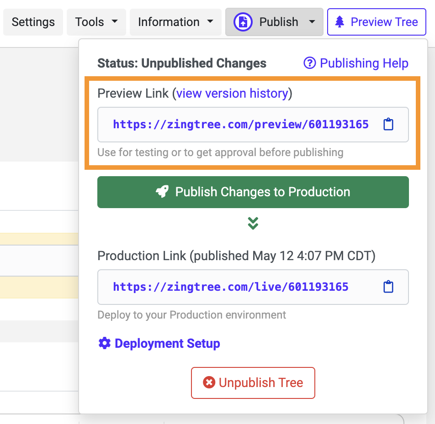Viewport: 435px width, 424px height.
Task: Click 'Use for testing or to get approval' text
Action: pos(220,152)
